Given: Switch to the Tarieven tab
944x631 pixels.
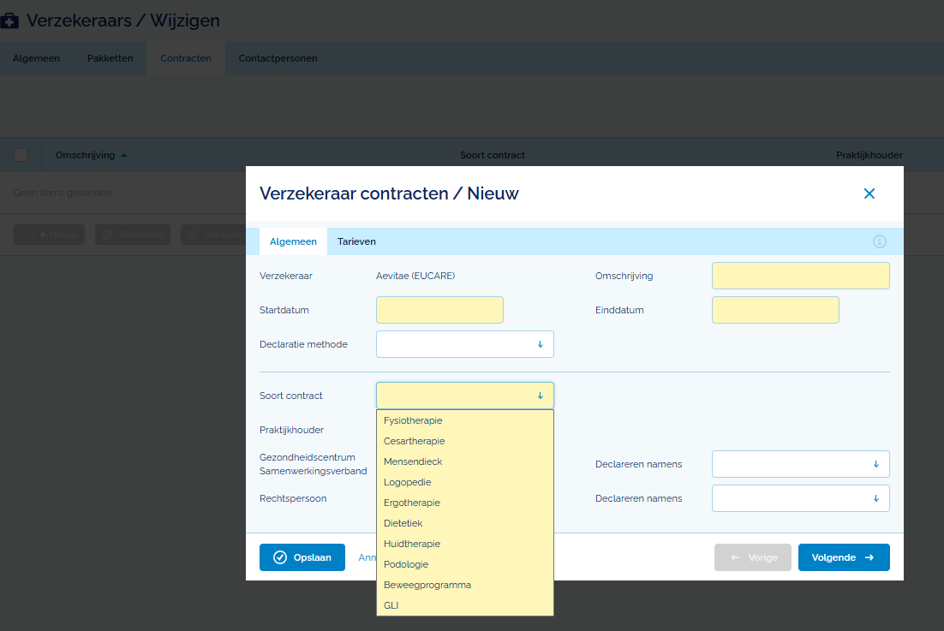Looking at the screenshot, I should (x=356, y=241).
